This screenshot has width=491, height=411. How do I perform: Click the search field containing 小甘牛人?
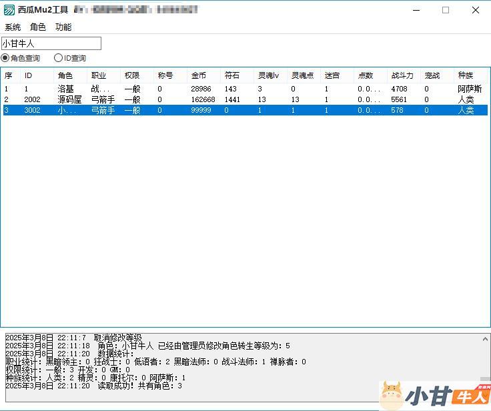click(x=51, y=43)
